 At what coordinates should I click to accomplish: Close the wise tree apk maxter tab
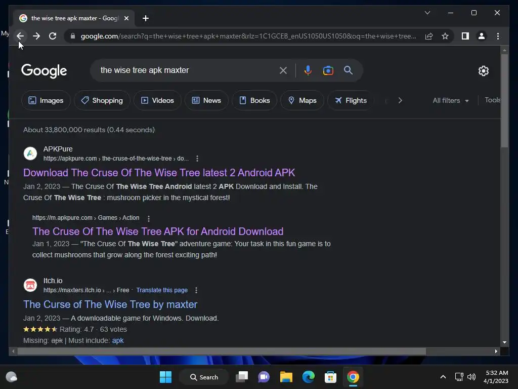(x=126, y=18)
